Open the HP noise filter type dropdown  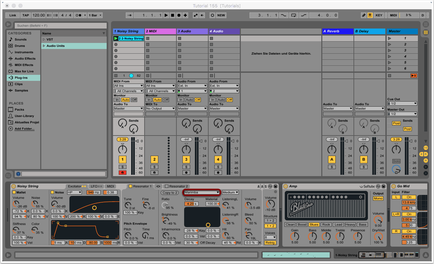pos(74,193)
